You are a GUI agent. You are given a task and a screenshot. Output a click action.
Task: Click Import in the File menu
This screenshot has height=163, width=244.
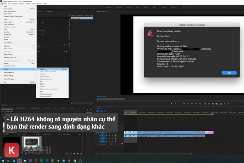tap(18, 63)
